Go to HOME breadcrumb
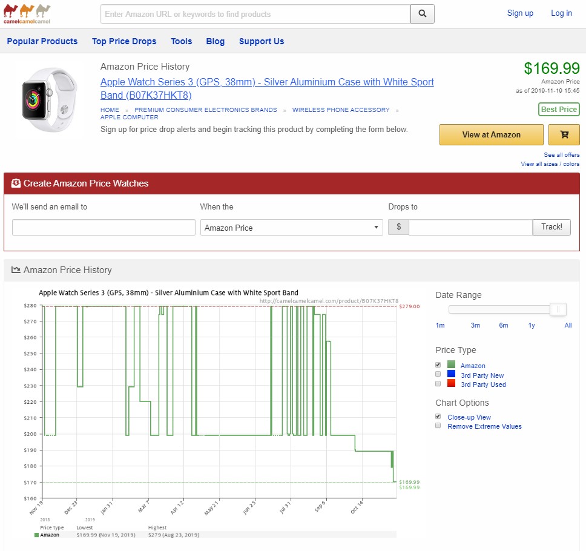This screenshot has height=551, width=586. (x=110, y=110)
